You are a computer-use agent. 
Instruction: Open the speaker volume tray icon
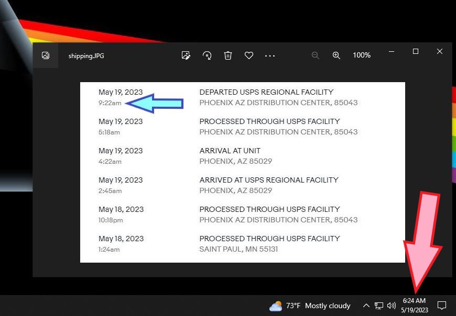click(x=392, y=306)
